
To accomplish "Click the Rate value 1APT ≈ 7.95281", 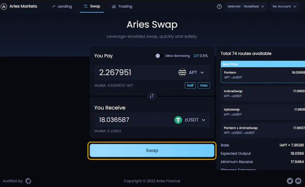I will tap(292, 145).
